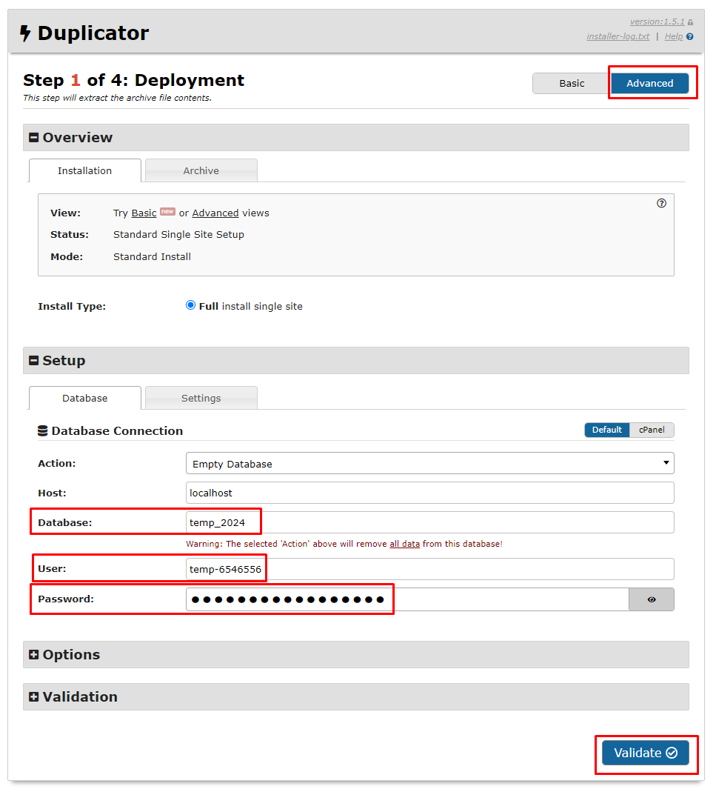Click the 'Install Type:' label
The height and width of the screenshot is (792, 716).
[72, 307]
